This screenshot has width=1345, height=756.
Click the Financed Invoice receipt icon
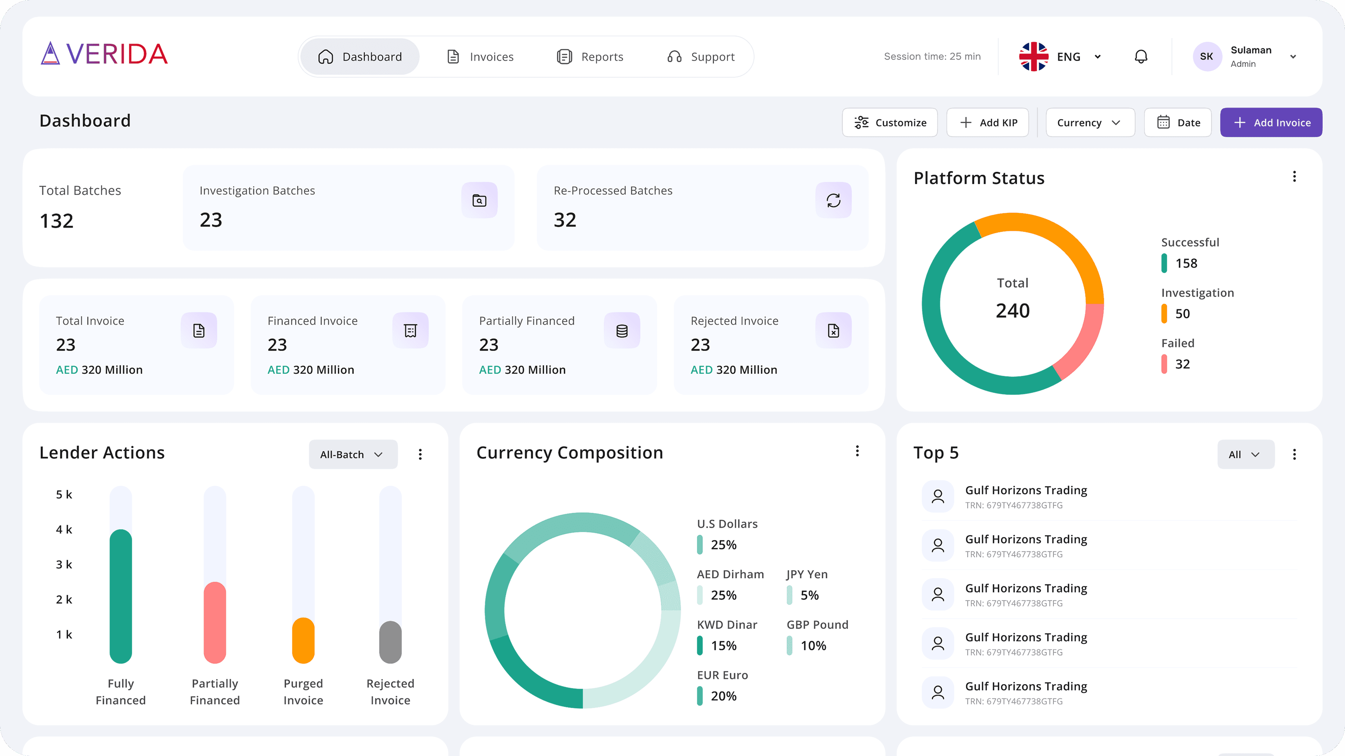pos(410,331)
